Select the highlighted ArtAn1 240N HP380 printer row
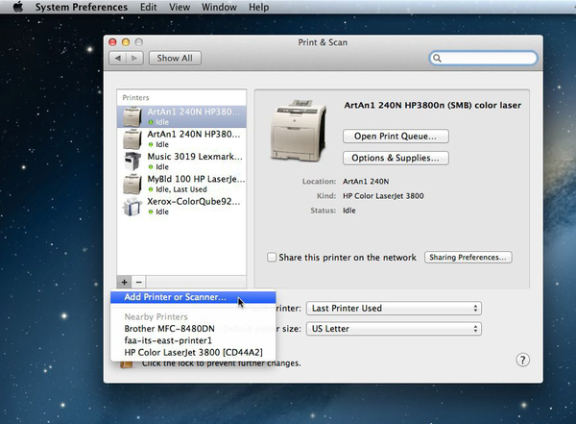Screen dimensions: 576x424 (x=181, y=116)
